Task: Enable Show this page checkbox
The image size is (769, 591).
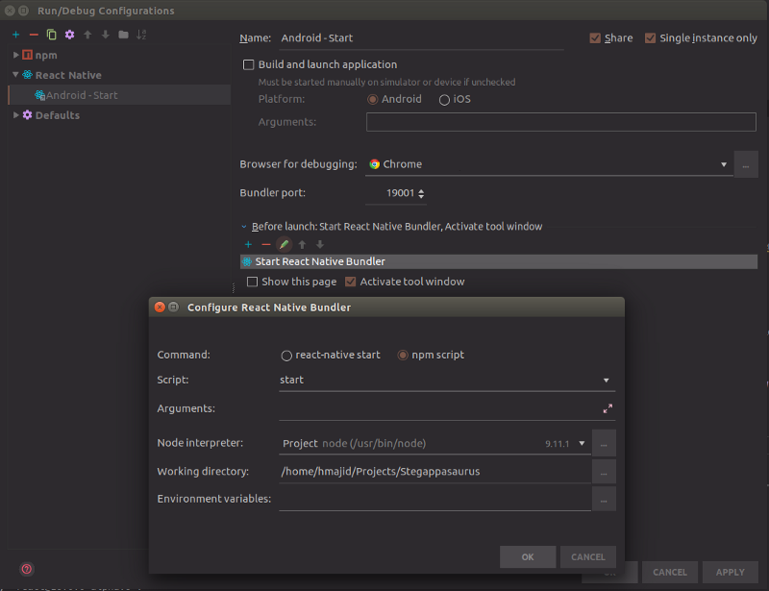Action: (252, 282)
